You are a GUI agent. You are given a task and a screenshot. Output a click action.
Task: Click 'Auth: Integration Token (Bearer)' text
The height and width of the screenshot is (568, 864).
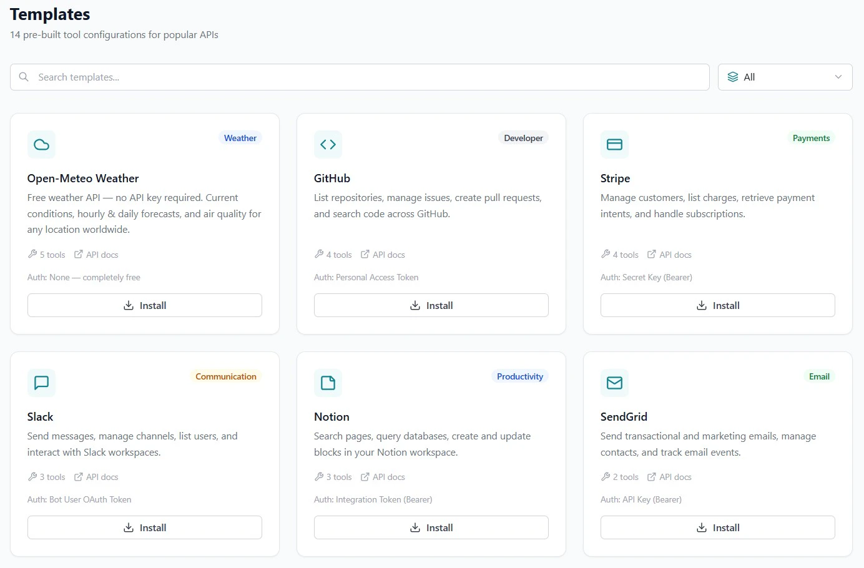click(x=373, y=499)
